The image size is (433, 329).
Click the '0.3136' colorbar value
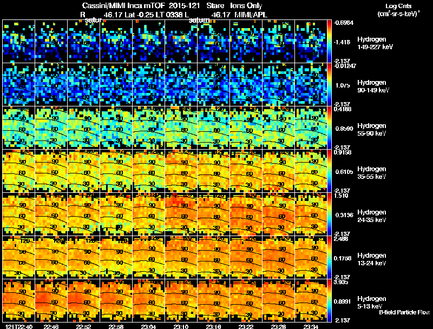click(344, 215)
